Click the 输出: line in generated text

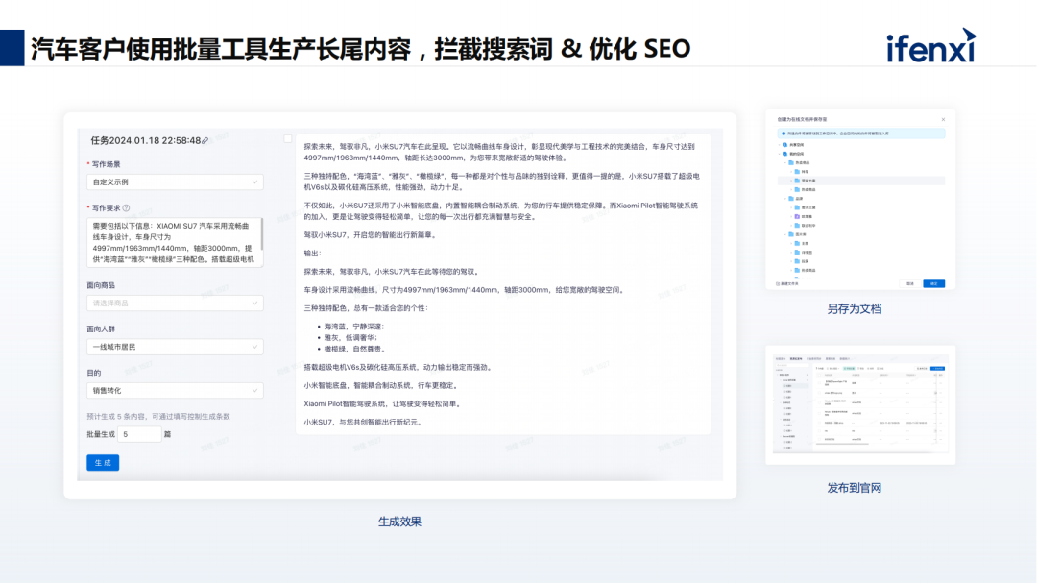(312, 254)
